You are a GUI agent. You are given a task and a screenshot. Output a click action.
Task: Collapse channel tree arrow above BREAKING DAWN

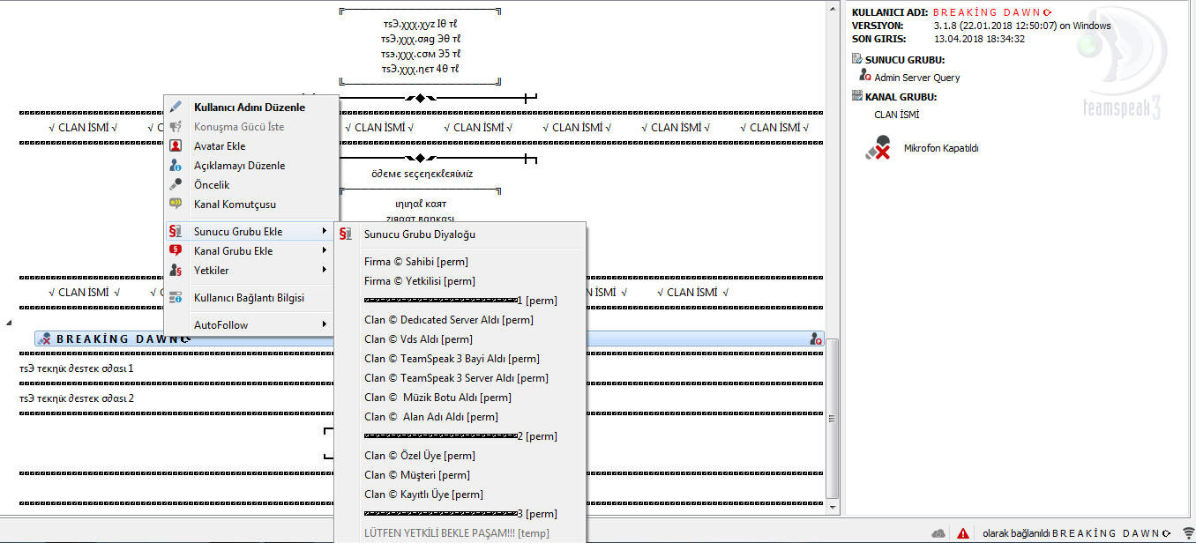click(10, 324)
